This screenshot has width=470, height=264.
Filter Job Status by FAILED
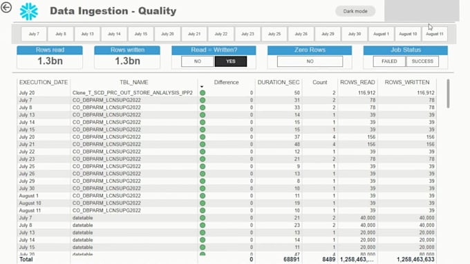[x=389, y=61]
